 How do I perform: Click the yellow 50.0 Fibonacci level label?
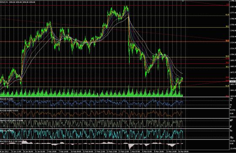227,56
